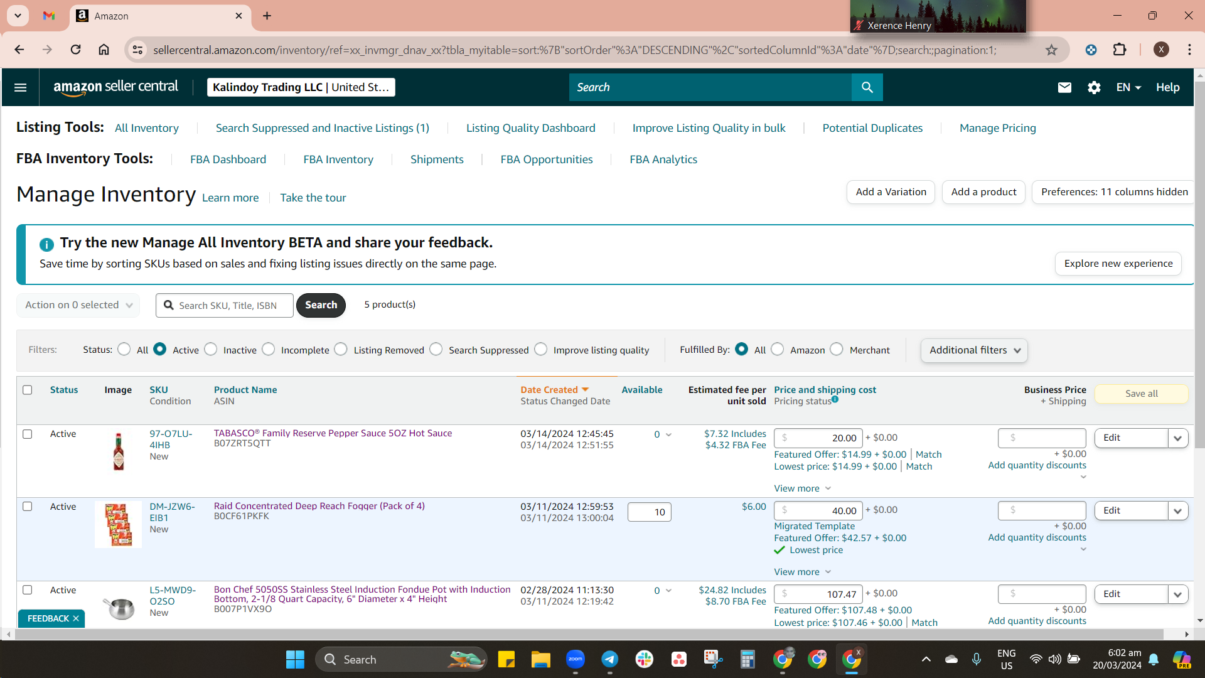Check the box for the TABASCO Pepper Sauce row
This screenshot has width=1205, height=678.
click(28, 434)
